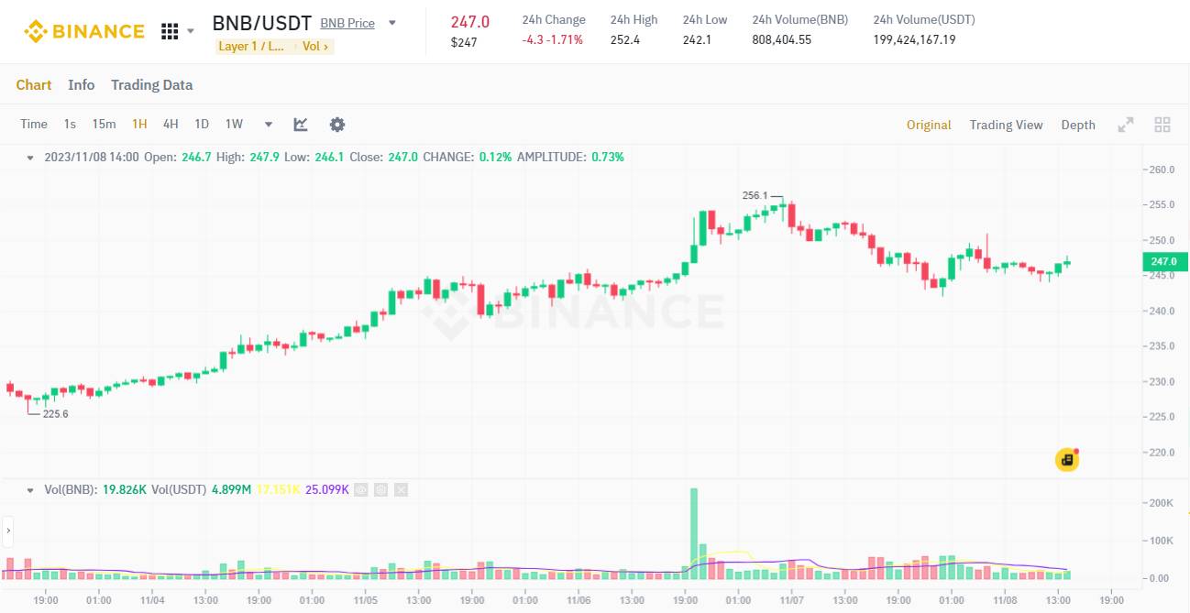Viewport: 1190px width, 613px height.
Task: Click the 200K label on volume axis
Action: (1162, 503)
